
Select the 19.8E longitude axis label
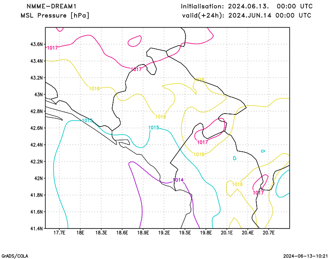point(206,233)
